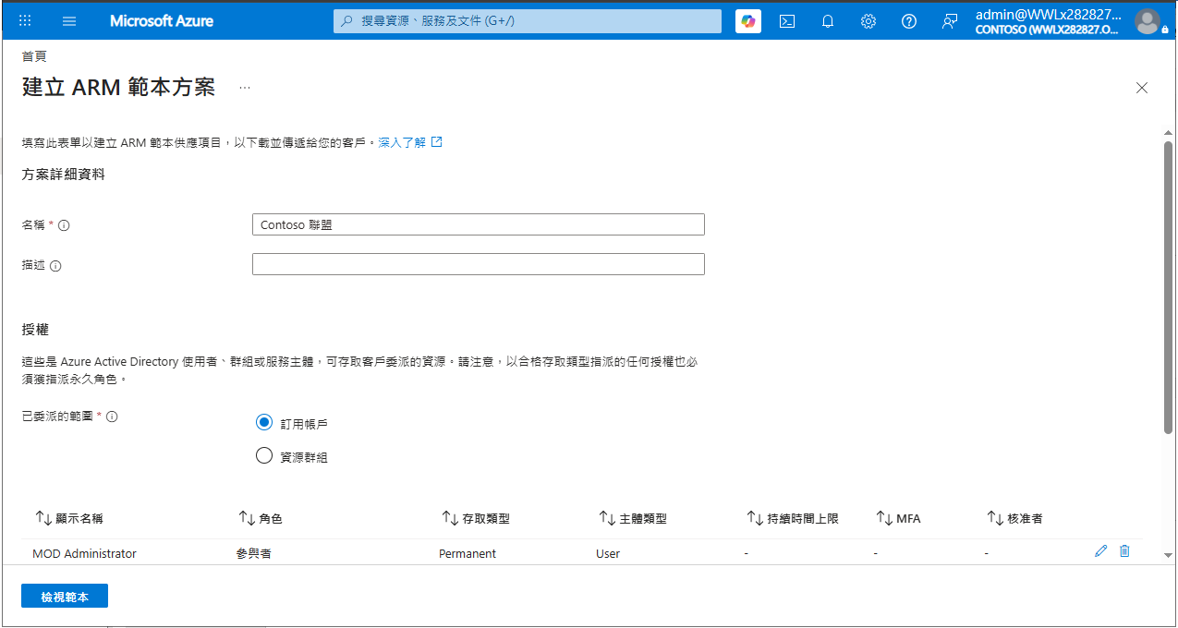Sort by 持續時間上限 column
1178x628 pixels.
click(x=793, y=519)
